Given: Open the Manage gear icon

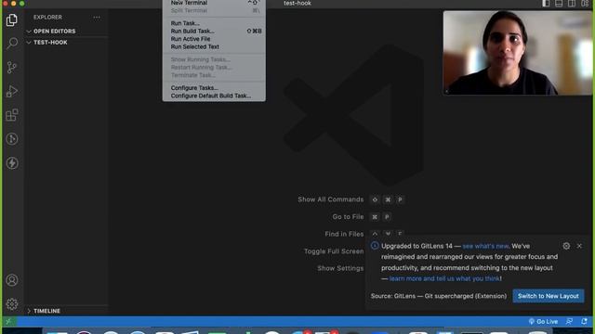Looking at the screenshot, I should 12,304.
